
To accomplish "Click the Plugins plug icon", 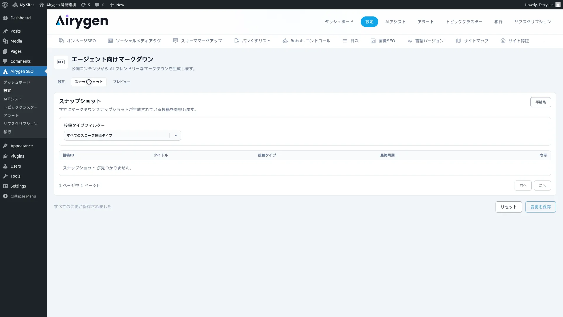I will 5,156.
